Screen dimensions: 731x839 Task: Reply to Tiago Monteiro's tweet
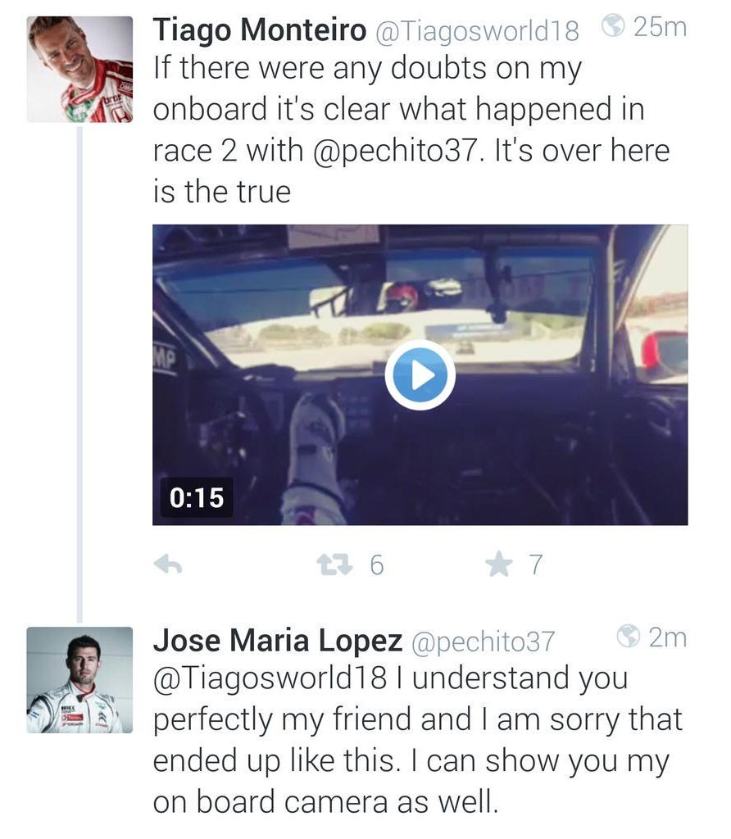168,564
